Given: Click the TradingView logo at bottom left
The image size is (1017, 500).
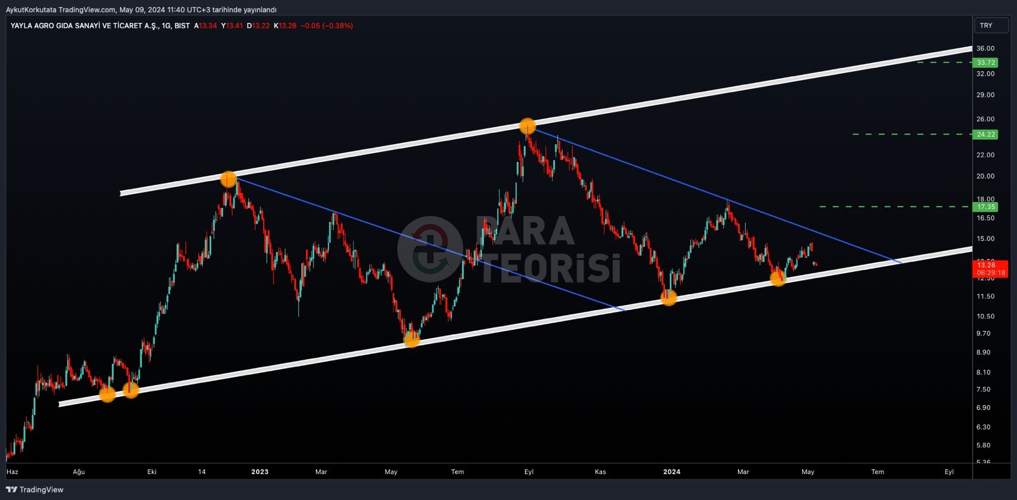Looking at the screenshot, I should (x=35, y=489).
